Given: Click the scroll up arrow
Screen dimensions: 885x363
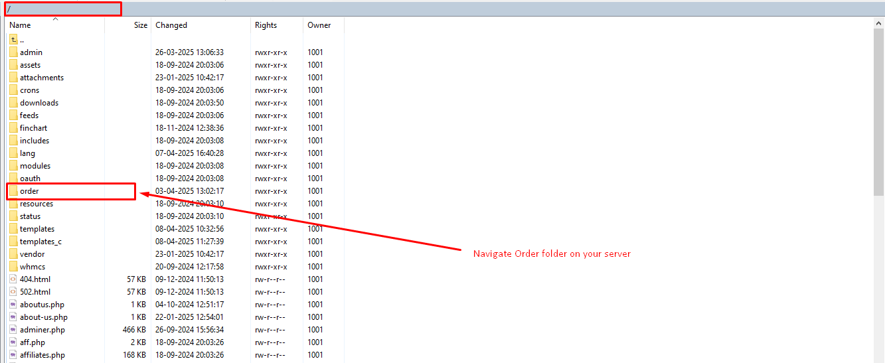Looking at the screenshot, I should pyautogui.click(x=879, y=23).
